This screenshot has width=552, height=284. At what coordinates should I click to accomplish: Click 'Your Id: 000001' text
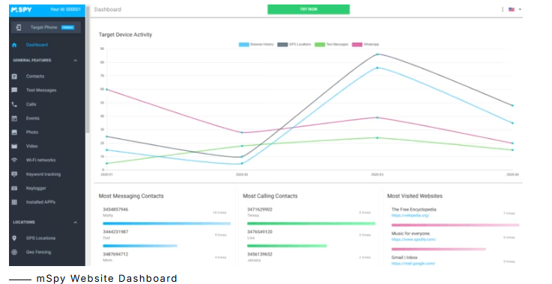(x=65, y=10)
